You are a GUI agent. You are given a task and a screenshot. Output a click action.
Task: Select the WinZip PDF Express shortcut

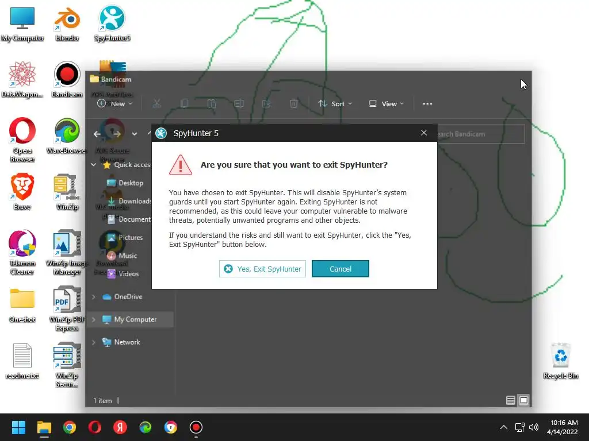pyautogui.click(x=67, y=308)
